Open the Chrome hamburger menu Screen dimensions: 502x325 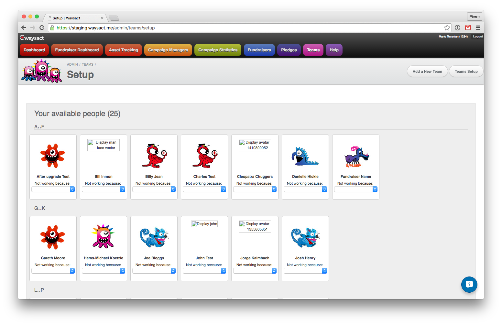tap(478, 28)
